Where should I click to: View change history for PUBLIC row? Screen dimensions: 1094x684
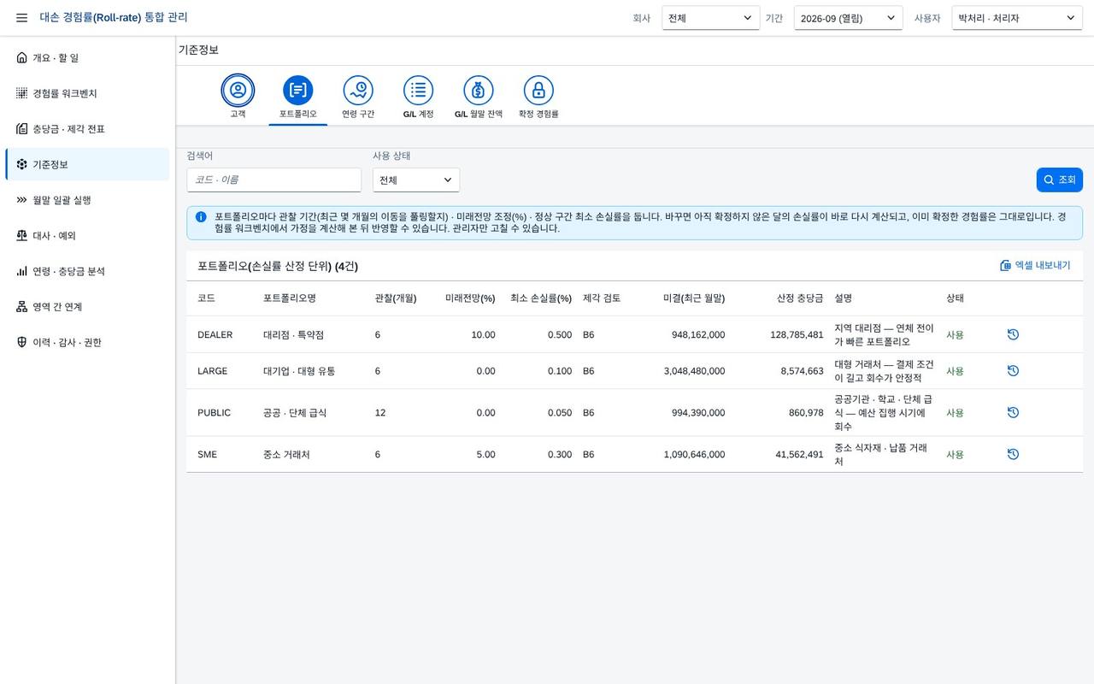[x=1013, y=412]
